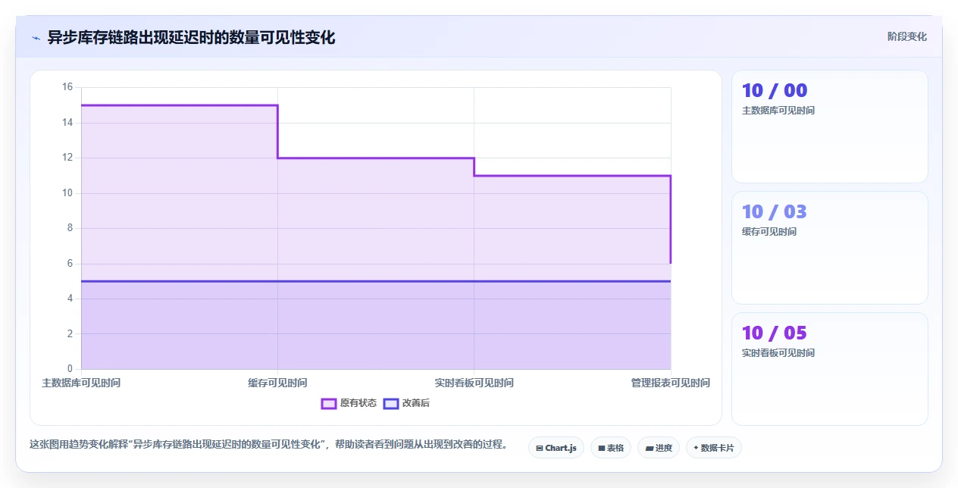Open the 10 / 00 主数据库可见时间 card
The width and height of the screenshot is (958, 488).
coord(829,127)
